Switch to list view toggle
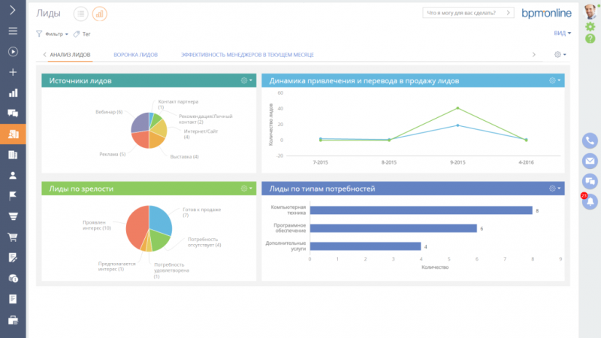Image resolution: width=601 pixels, height=338 pixels. 81,14
